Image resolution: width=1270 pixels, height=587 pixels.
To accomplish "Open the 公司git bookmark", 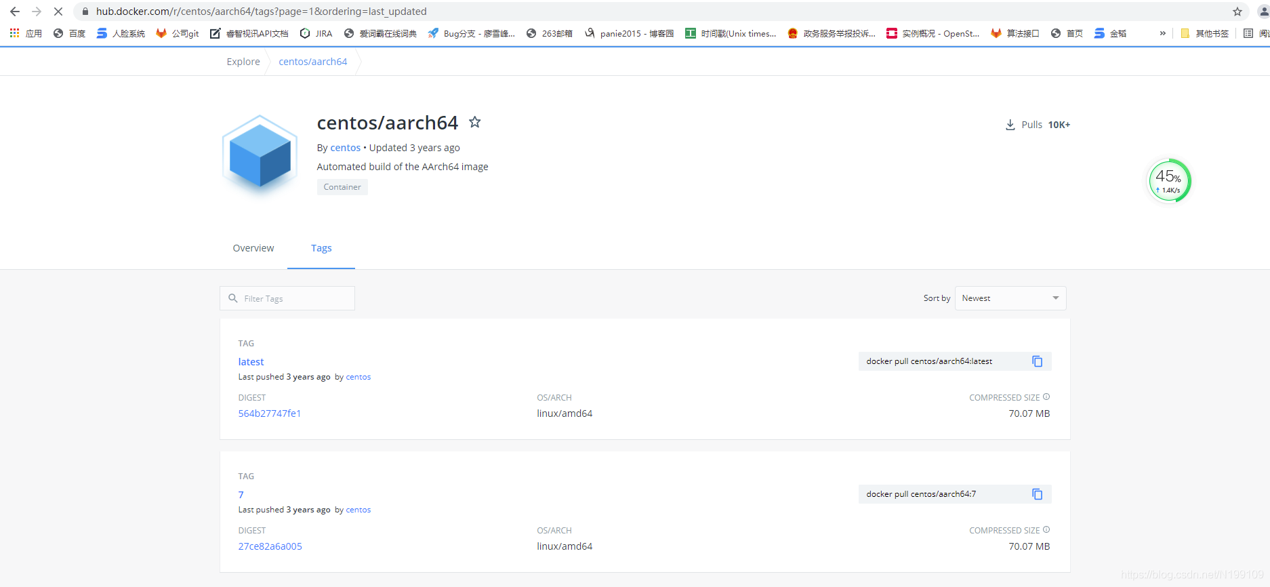I will click(x=178, y=33).
